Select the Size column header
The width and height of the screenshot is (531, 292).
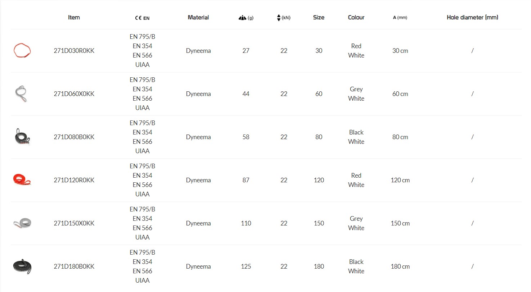click(x=319, y=17)
